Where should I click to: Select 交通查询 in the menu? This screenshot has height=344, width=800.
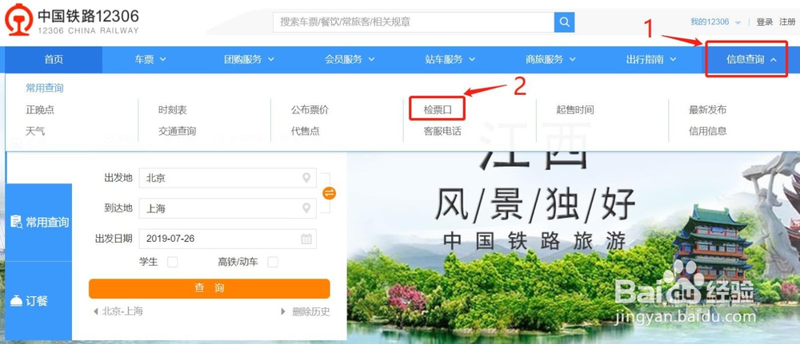tap(177, 131)
